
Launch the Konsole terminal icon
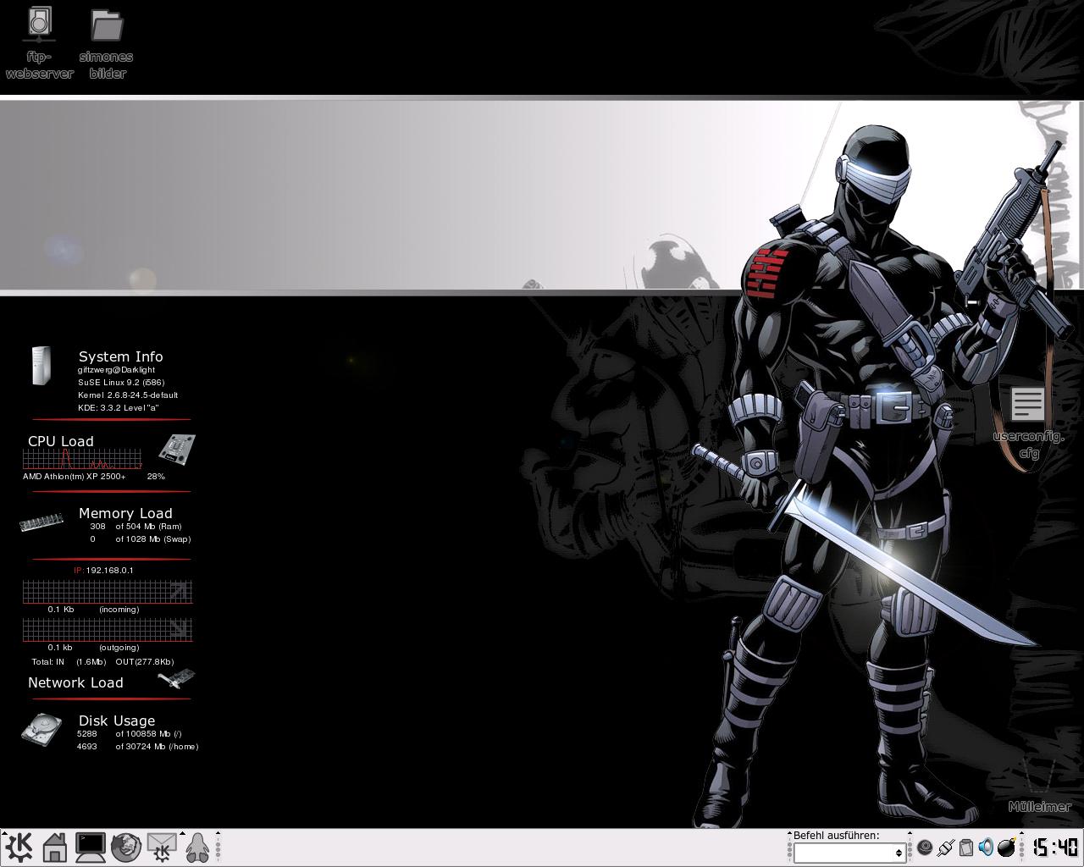(x=91, y=848)
